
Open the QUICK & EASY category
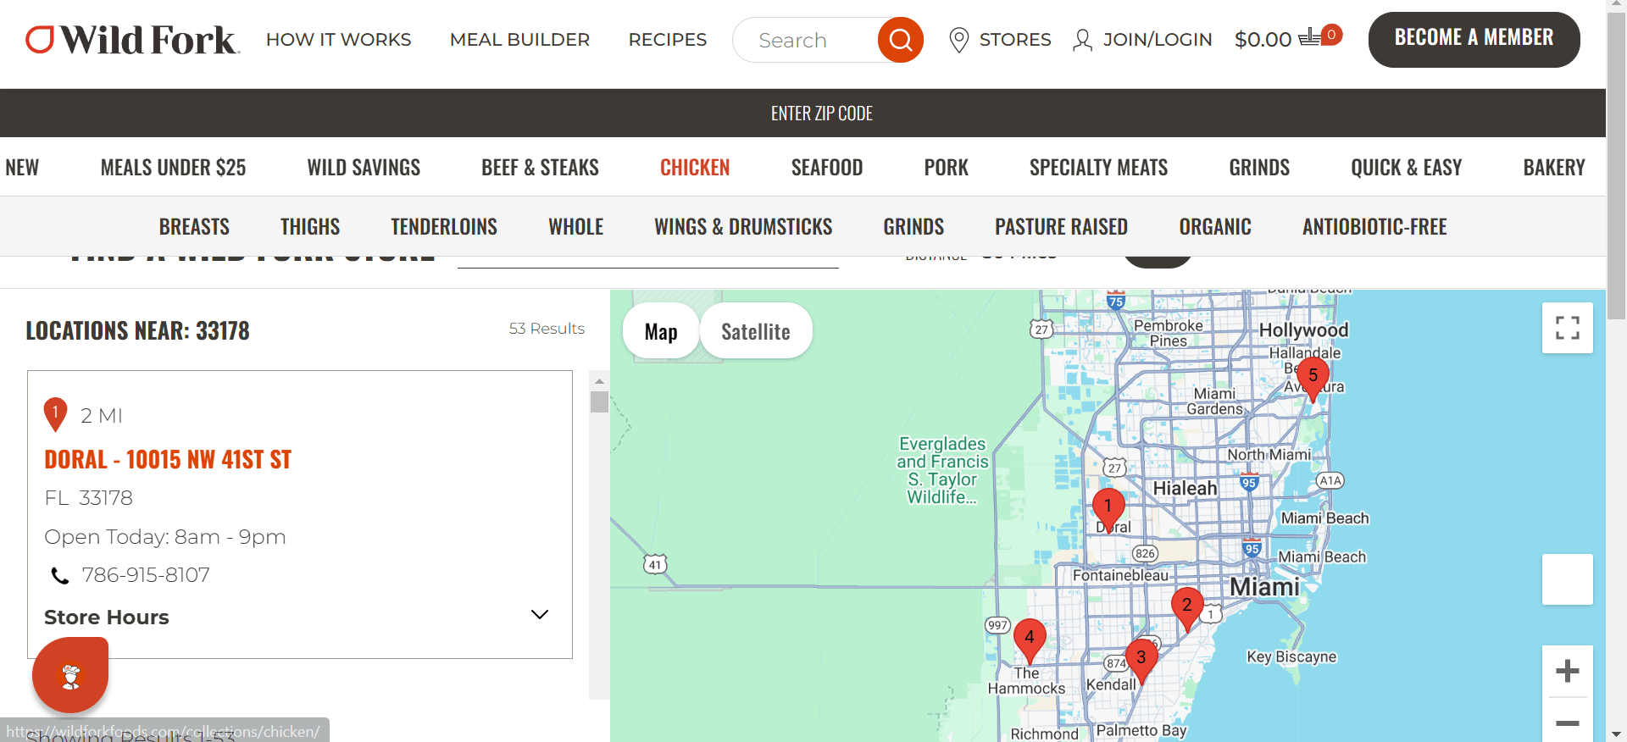point(1406,168)
